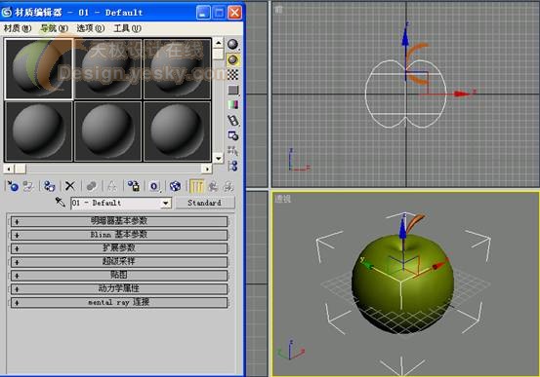Select the first sample slot in bottom row
The width and height of the screenshot is (540, 377).
(x=39, y=131)
